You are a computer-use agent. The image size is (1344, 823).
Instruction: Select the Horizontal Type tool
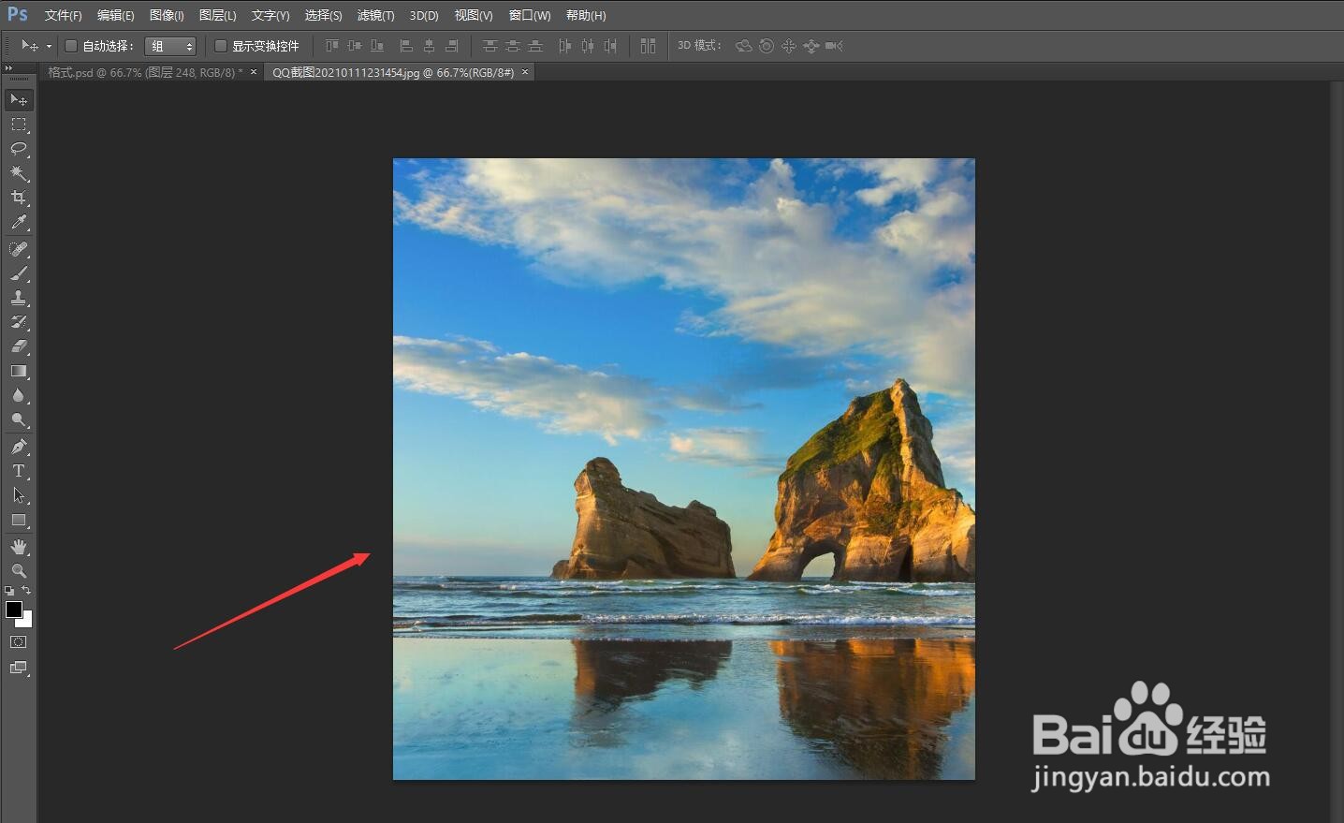19,471
